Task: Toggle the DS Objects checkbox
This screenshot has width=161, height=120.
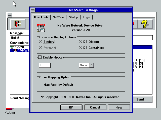Action: (x=80, y=41)
